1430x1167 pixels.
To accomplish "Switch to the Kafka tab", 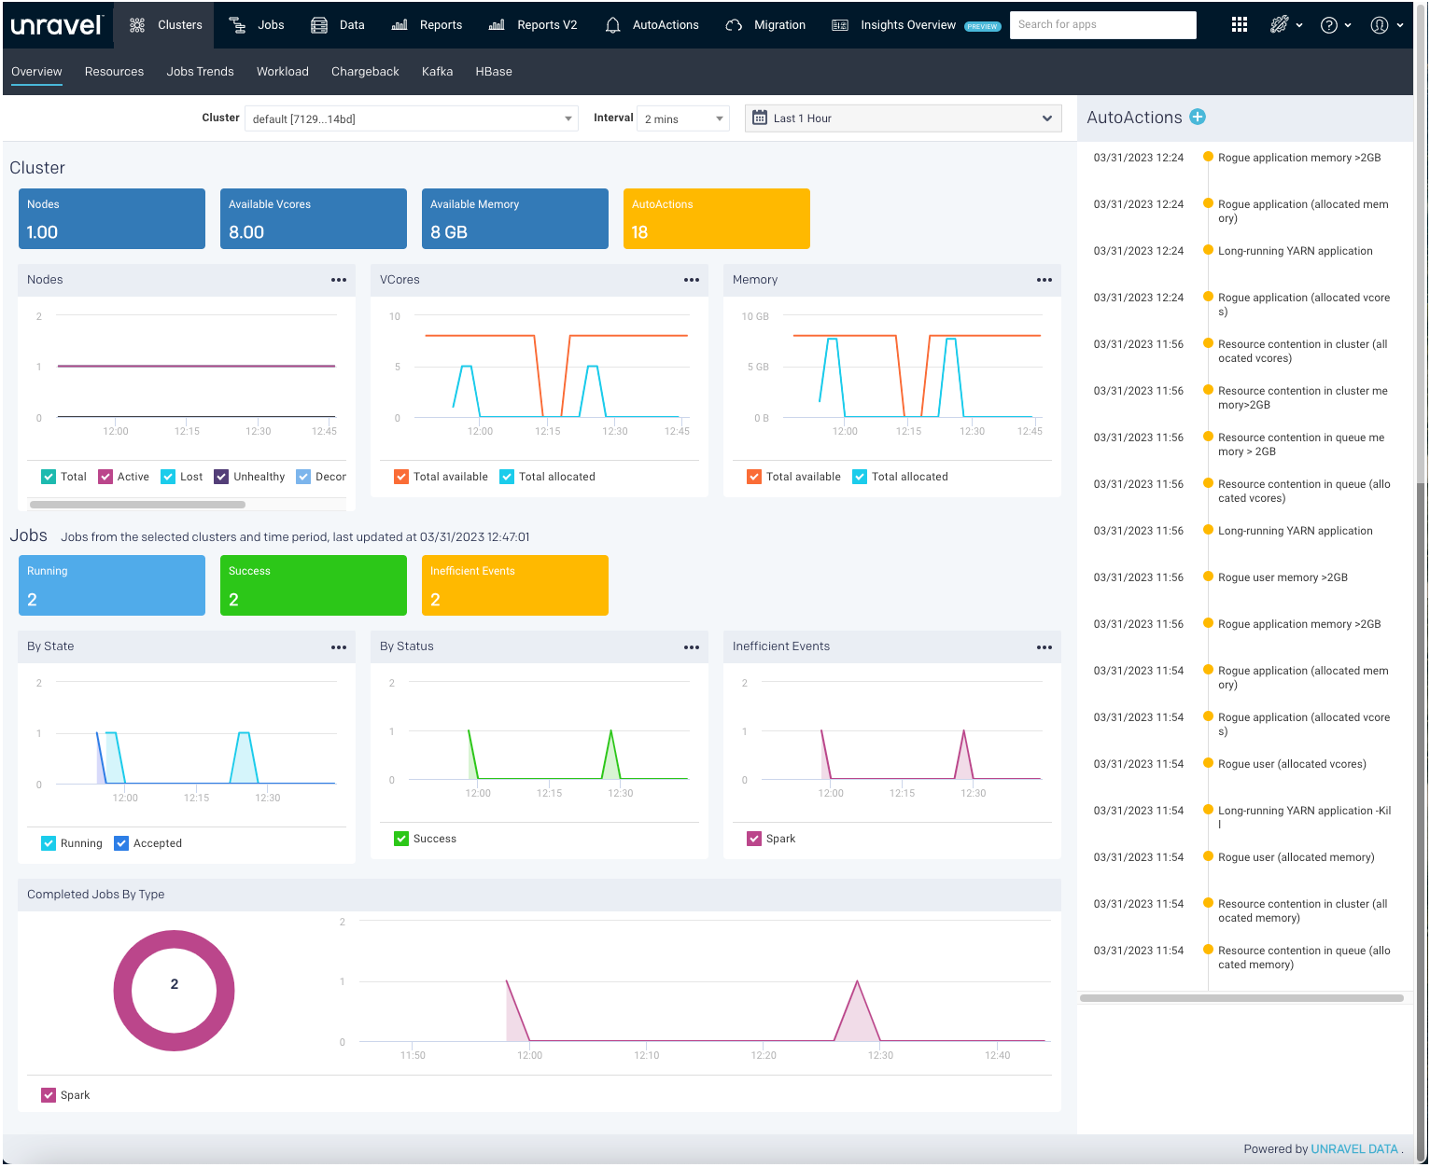I will pyautogui.click(x=437, y=72).
